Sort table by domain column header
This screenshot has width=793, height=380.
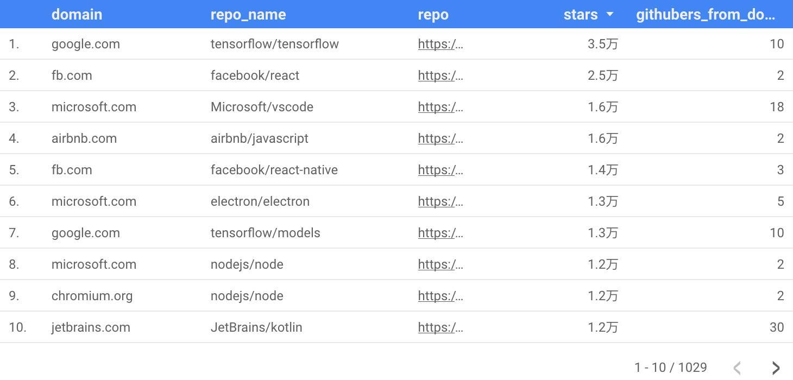click(77, 15)
